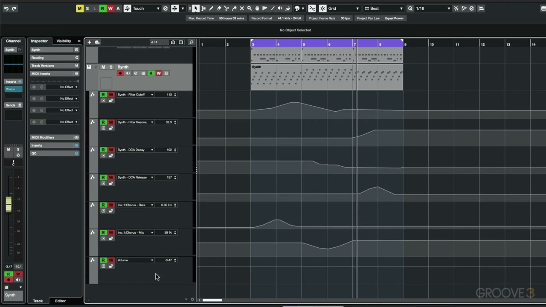This screenshot has height=307, width=546.
Task: Toggle global Mute M in the toolbar
Action: pyautogui.click(x=80, y=9)
